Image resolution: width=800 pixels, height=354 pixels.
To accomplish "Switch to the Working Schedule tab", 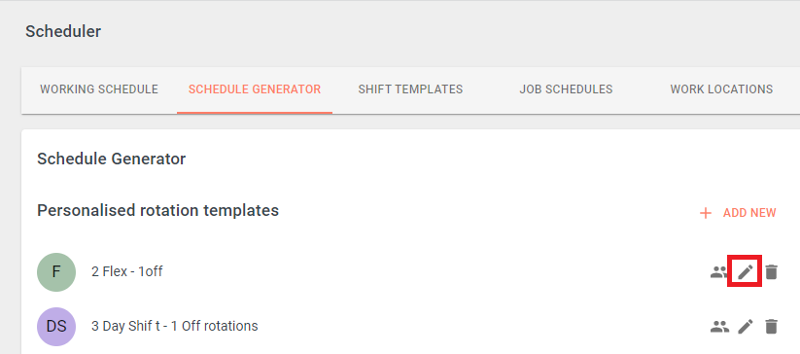I will pyautogui.click(x=99, y=89).
